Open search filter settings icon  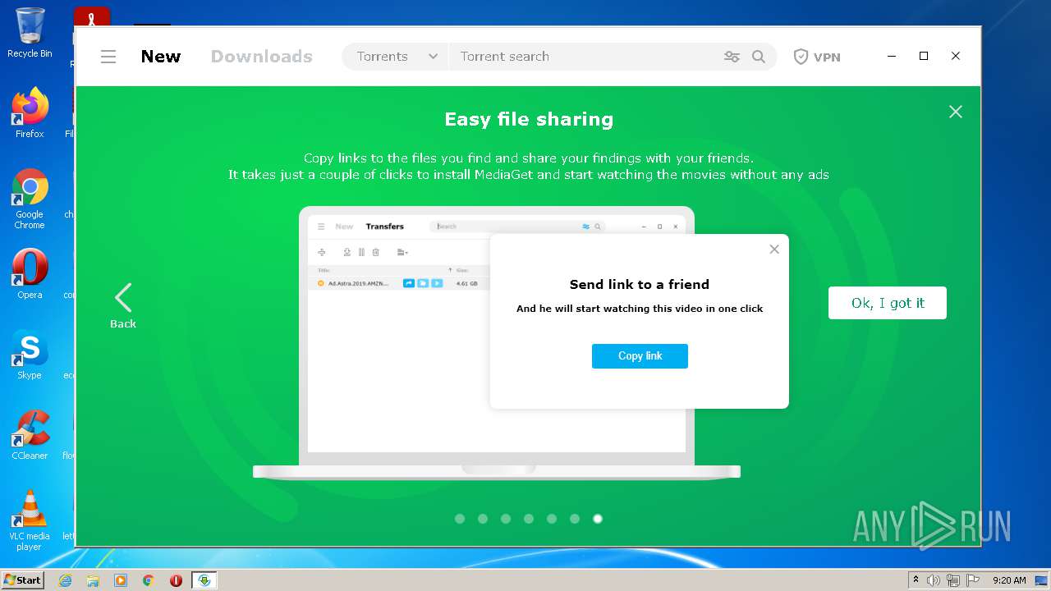(x=732, y=57)
